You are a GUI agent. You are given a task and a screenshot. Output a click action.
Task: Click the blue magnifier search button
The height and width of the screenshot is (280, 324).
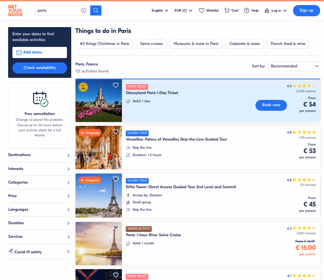[96, 10]
